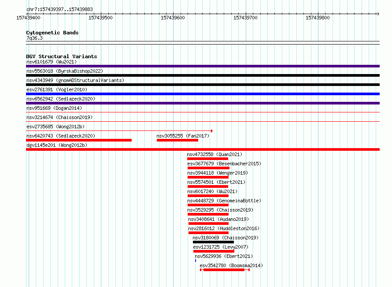392x287 pixels.
Task: Open nsv4343949 (gnomADStructuralVariants) variant
Action: coord(75,80)
